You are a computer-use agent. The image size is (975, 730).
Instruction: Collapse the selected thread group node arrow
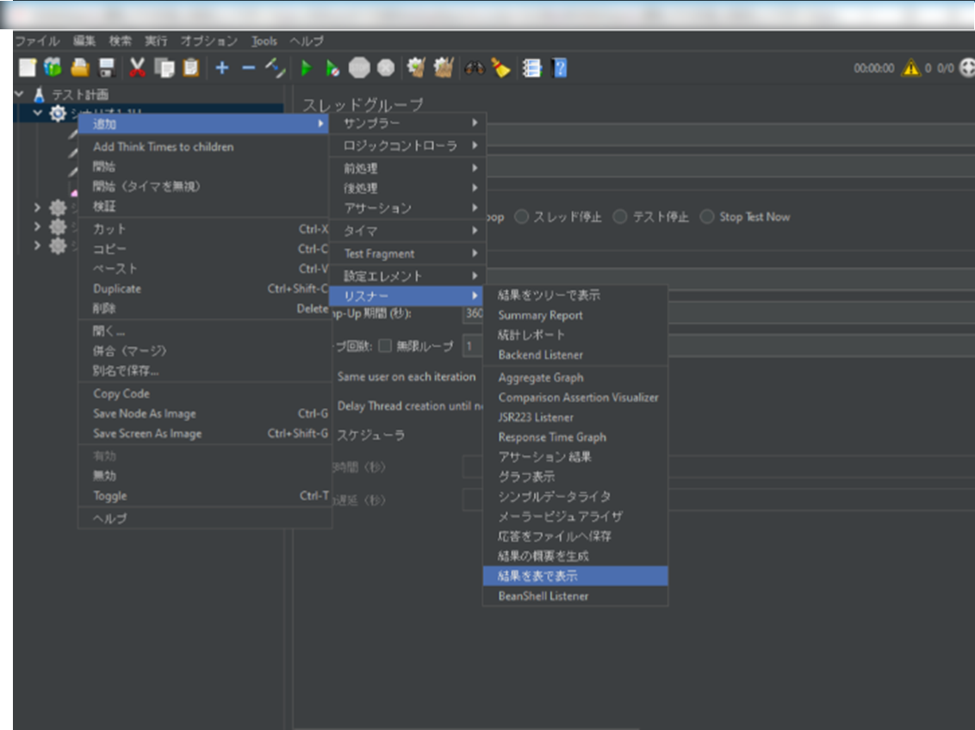tap(38, 114)
